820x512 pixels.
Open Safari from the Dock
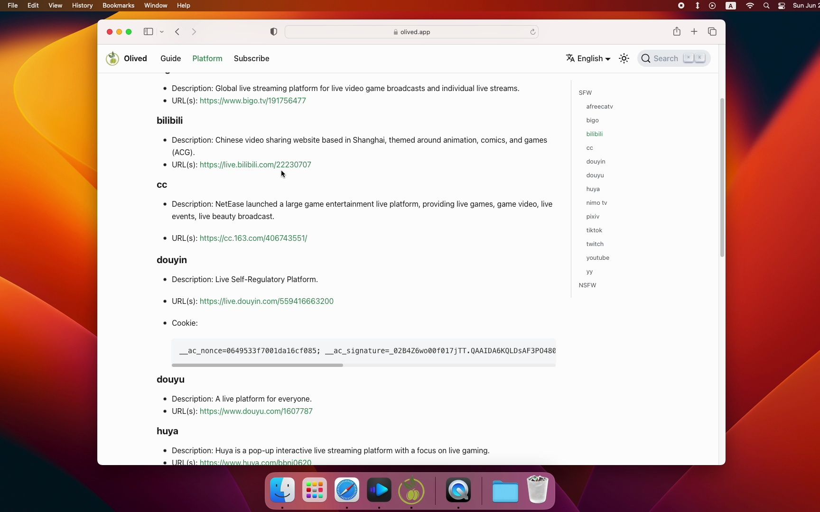[x=347, y=490]
